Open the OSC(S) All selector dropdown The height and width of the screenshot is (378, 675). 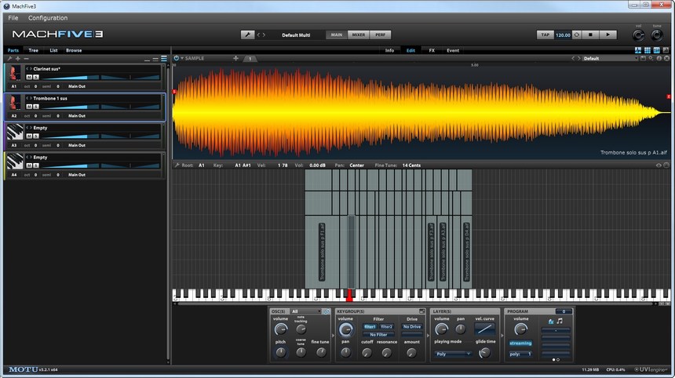305,311
